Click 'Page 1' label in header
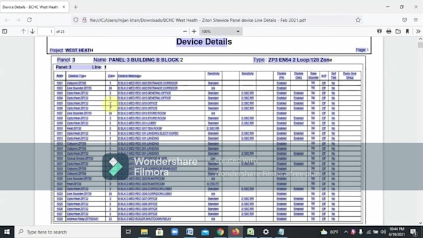Viewport: 423px width, 238px height. 362,50
